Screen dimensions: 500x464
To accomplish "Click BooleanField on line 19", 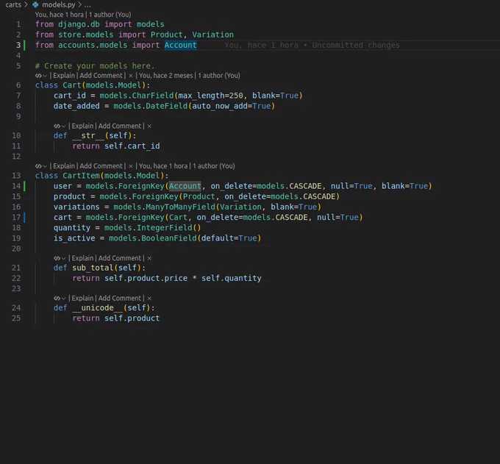I will click(x=169, y=238).
